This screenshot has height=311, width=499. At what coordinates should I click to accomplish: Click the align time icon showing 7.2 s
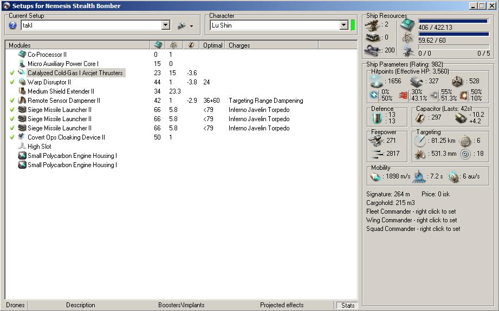pos(419,177)
